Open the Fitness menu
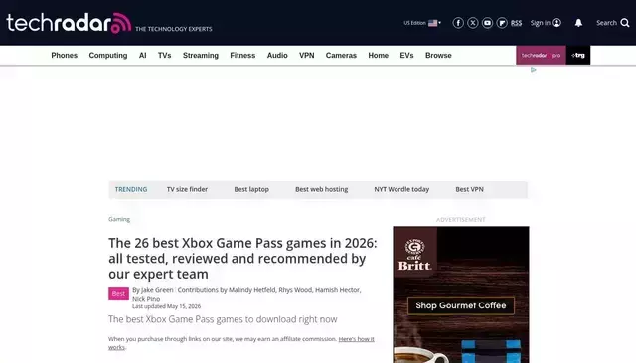Image resolution: width=636 pixels, height=363 pixels. (x=242, y=55)
